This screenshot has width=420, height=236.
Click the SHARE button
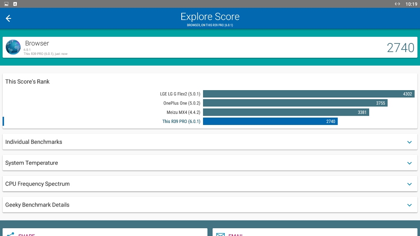[105, 232]
